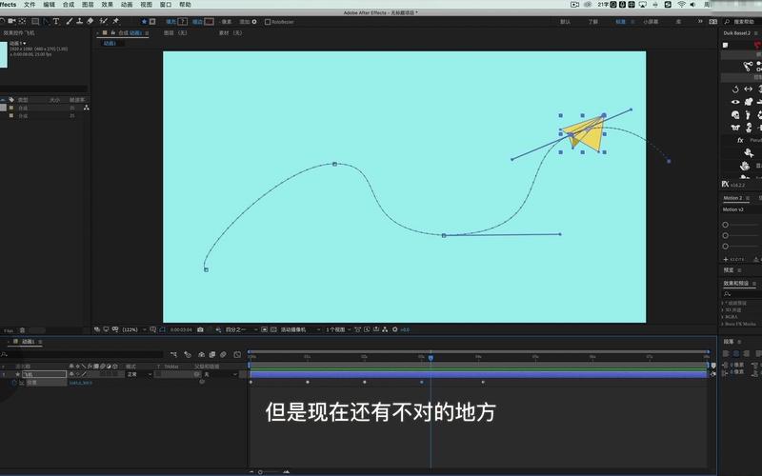Click the timeline frame blending icon

(x=211, y=354)
